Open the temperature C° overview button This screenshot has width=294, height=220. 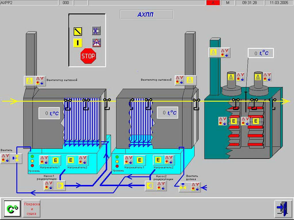coord(12,209)
